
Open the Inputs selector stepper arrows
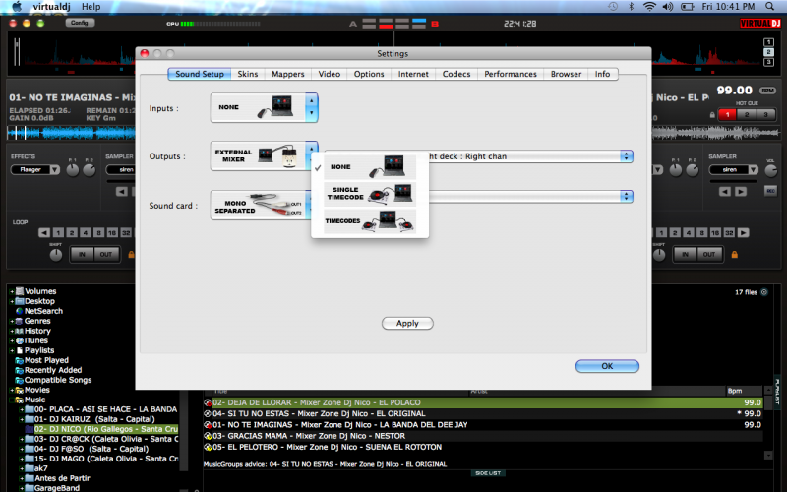coord(312,107)
